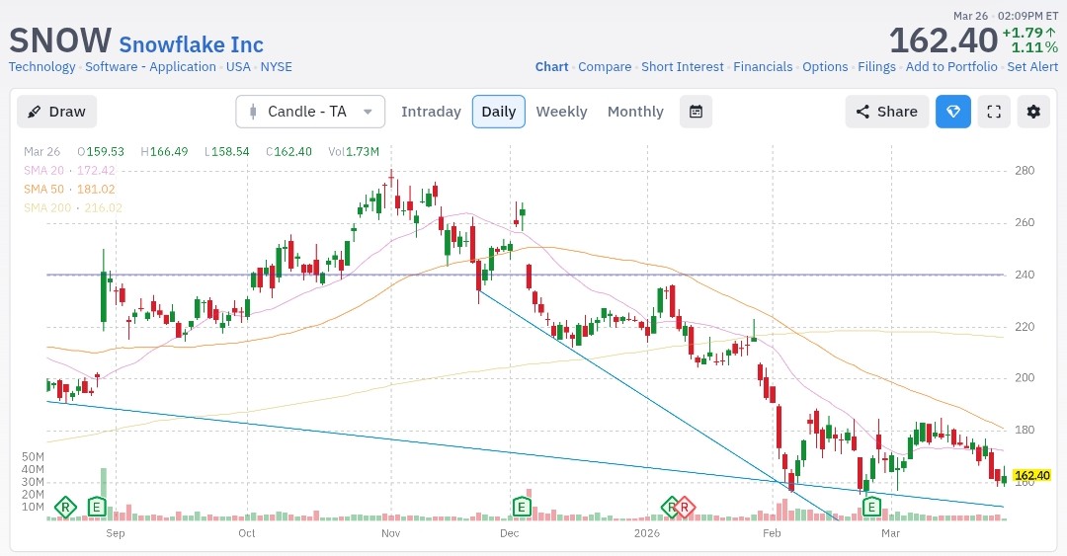Open Short Interest data
This screenshot has height=556, width=1067.
(x=683, y=67)
